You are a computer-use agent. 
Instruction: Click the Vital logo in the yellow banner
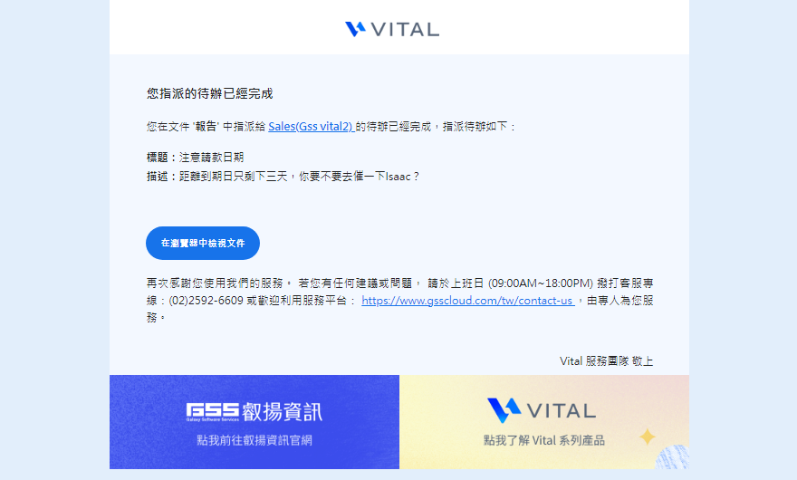[x=542, y=410]
